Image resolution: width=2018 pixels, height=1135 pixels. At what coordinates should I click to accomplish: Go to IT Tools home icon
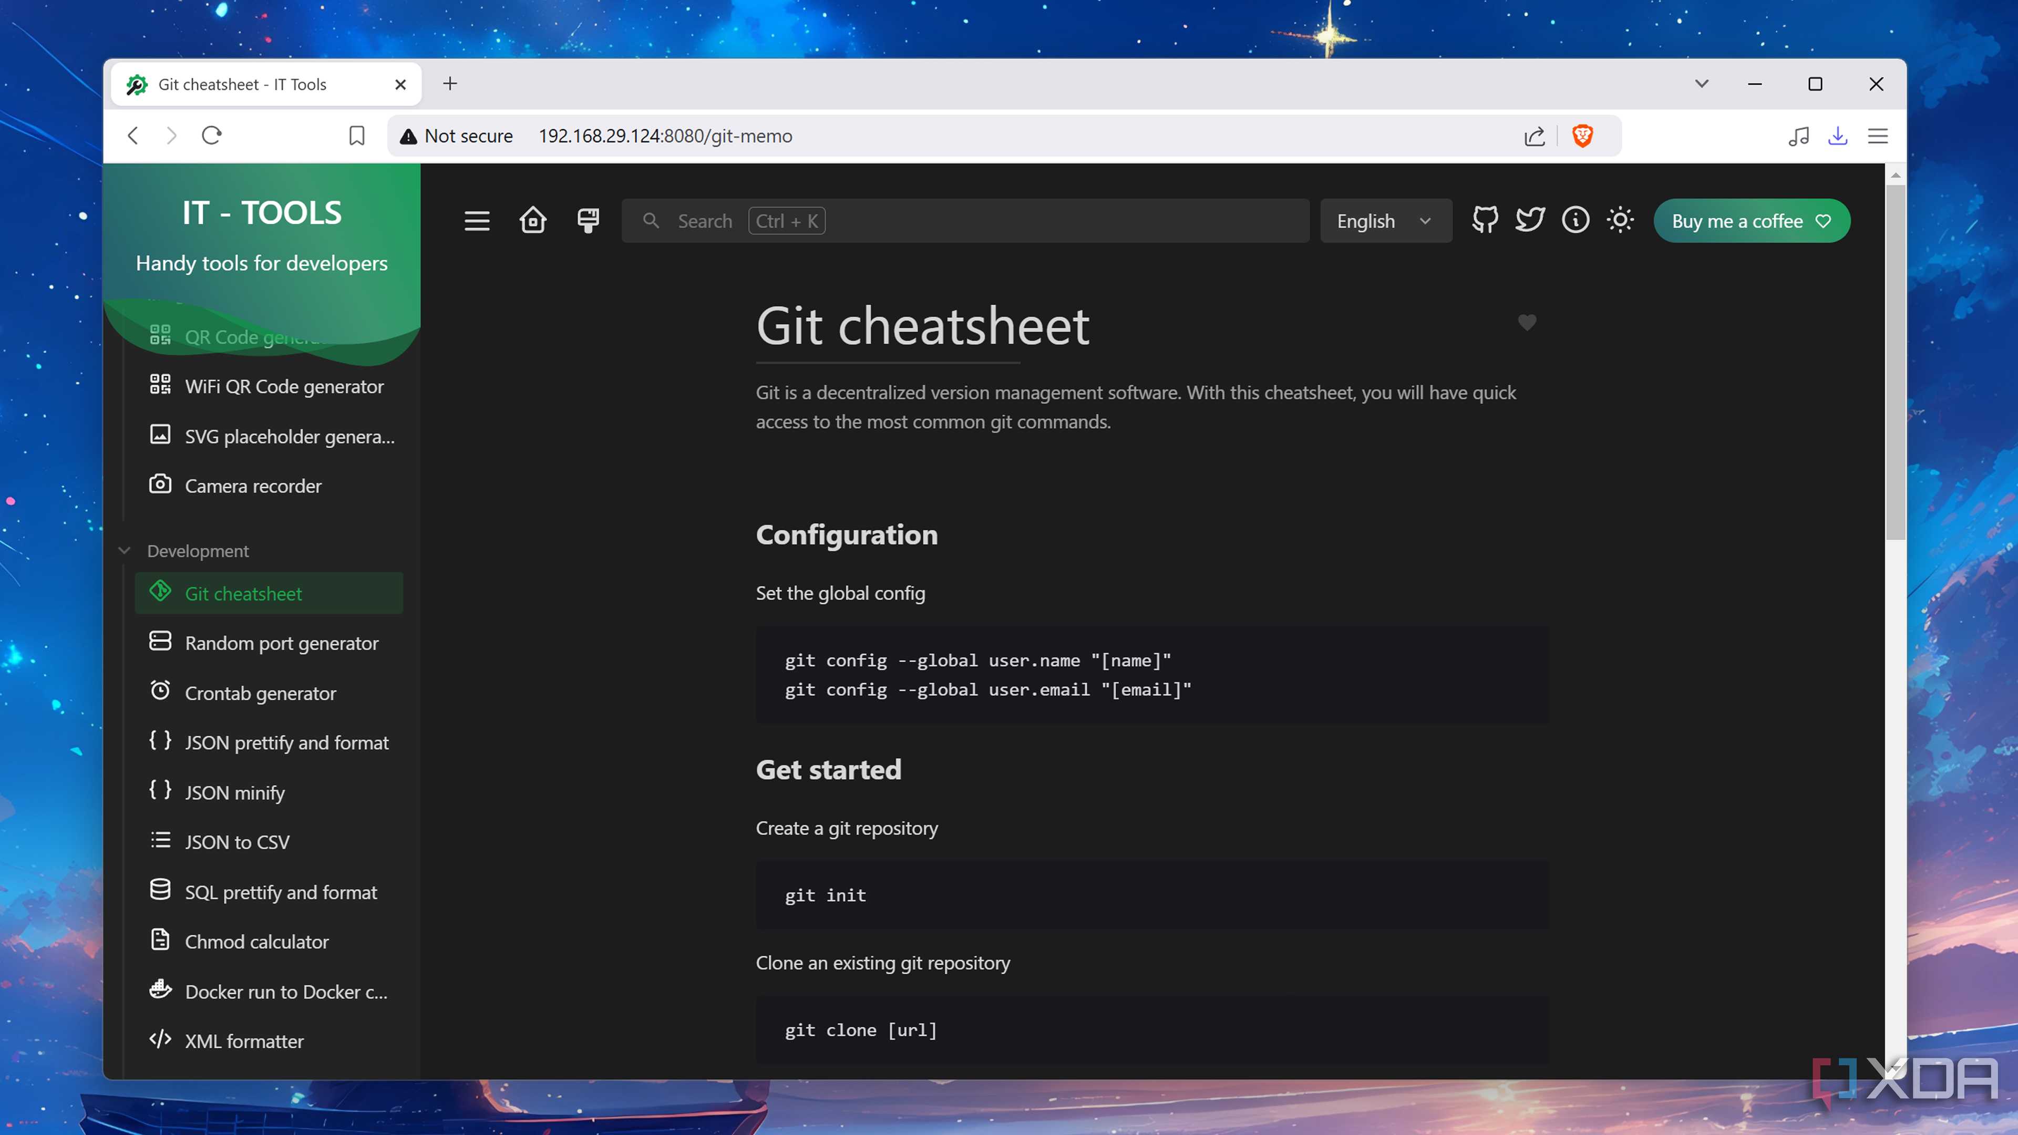pos(533,221)
